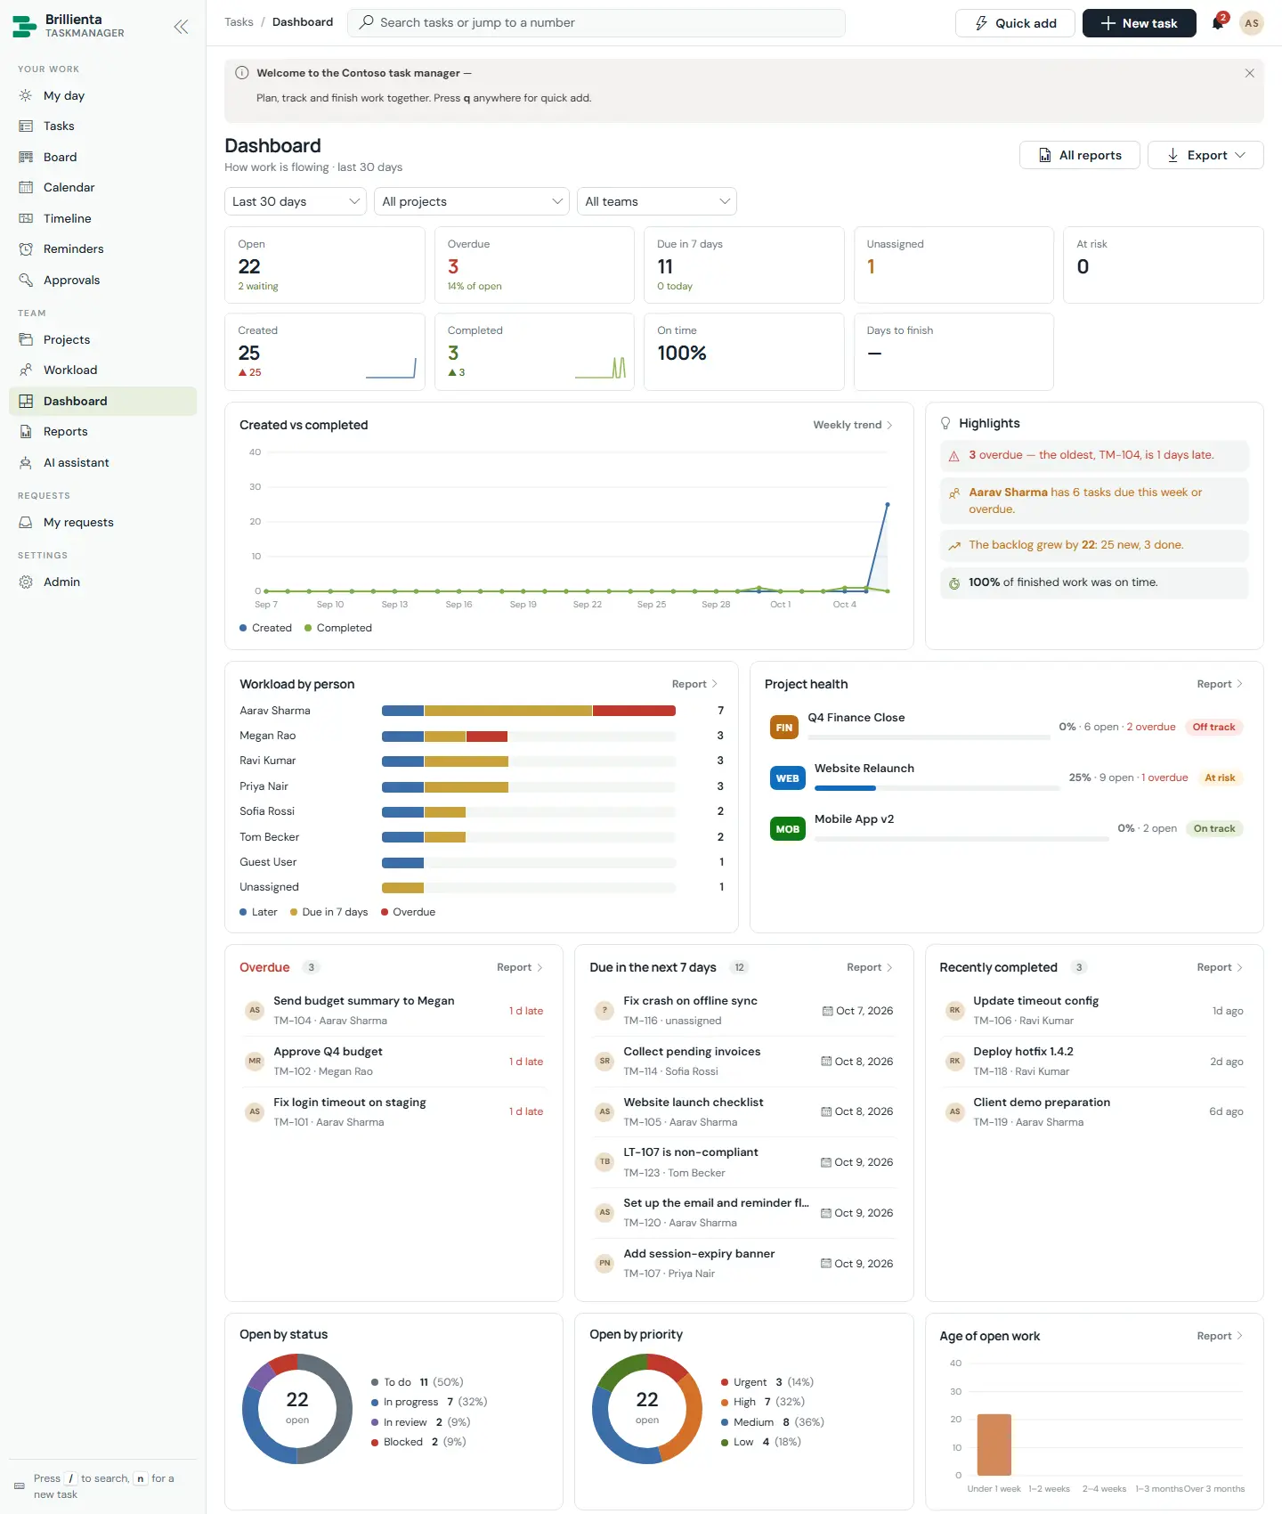Click Completed legend item under chart
Viewport: 1282px width, 1514px height.
pos(338,628)
